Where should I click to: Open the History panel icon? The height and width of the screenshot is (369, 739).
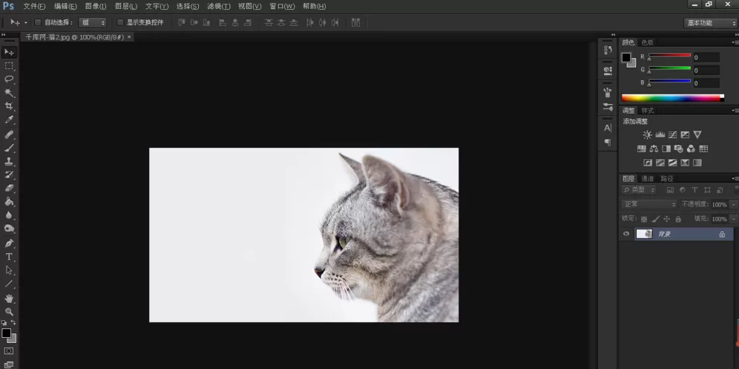608,50
